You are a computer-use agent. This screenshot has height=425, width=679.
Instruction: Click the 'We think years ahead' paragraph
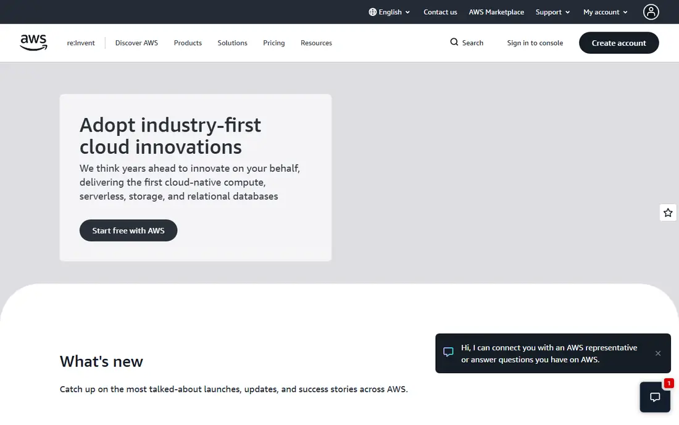click(190, 182)
